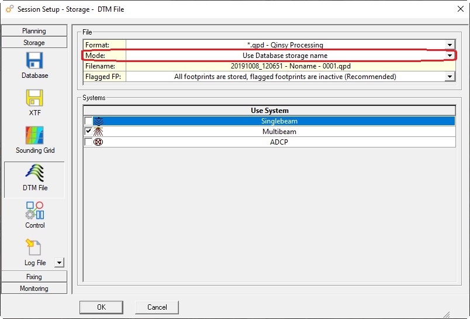This screenshot has height=319, width=470.
Task: Show more storage items below Log File
Action: point(60,263)
